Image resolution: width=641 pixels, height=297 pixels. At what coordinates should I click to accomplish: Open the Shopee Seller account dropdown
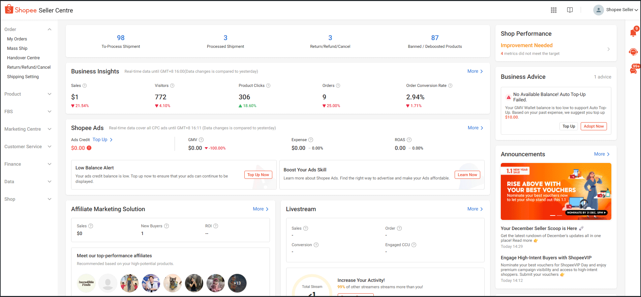pos(616,10)
